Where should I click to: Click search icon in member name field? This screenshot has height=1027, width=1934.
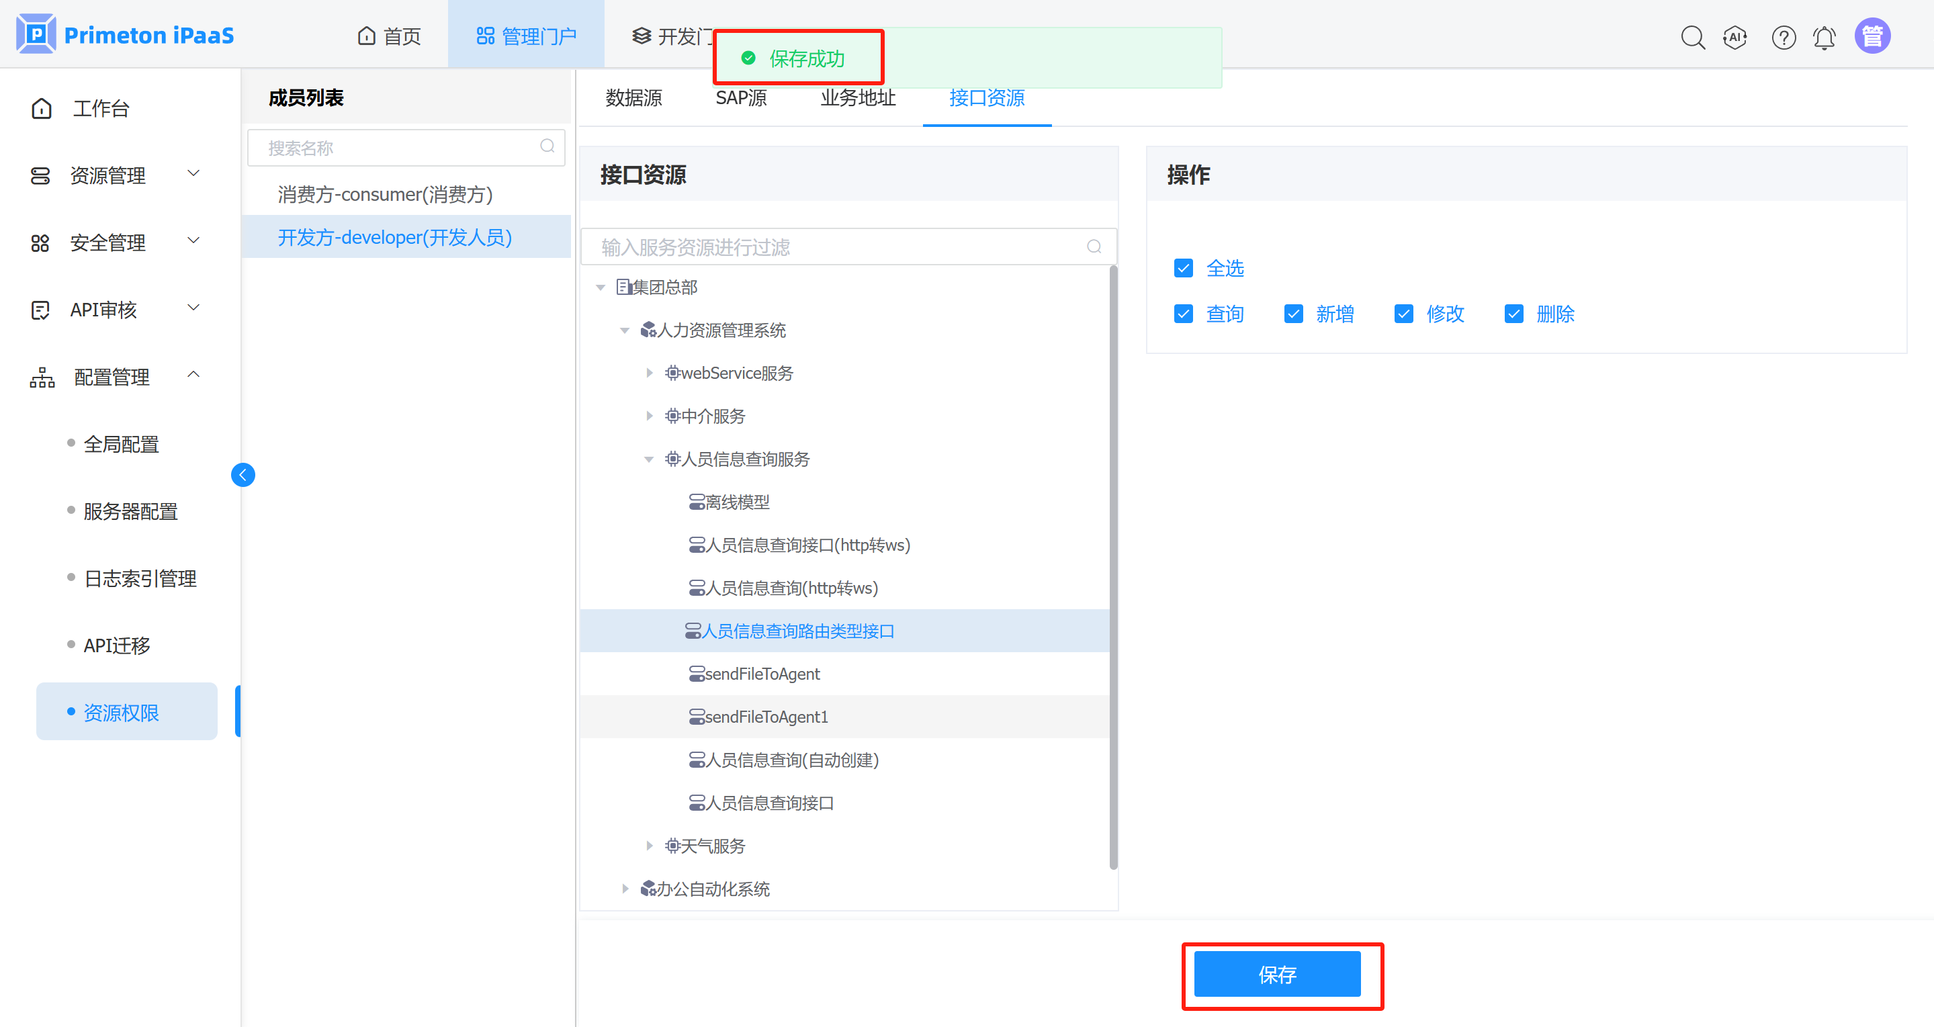pyautogui.click(x=547, y=146)
